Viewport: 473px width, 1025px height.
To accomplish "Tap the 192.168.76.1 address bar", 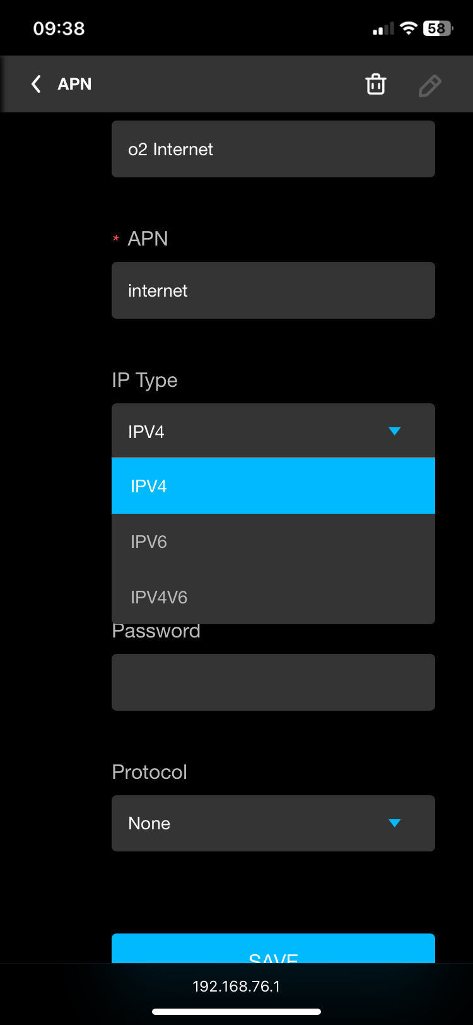I will (x=237, y=986).
